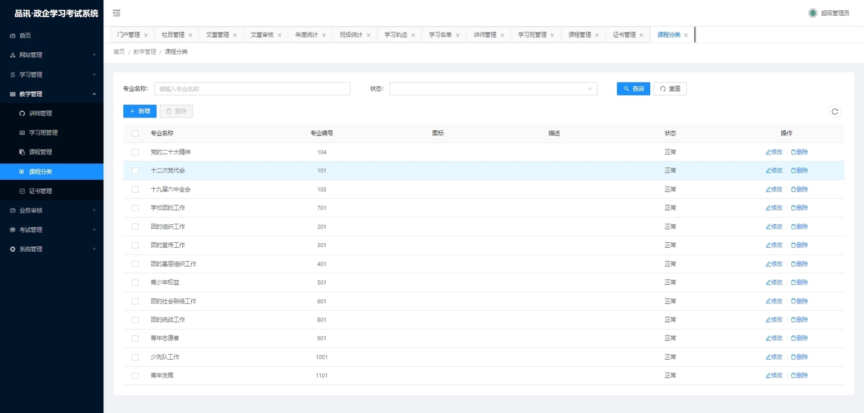Click delete icon for 团的组织工作 row
Screen dimensions: 864x413
794,226
